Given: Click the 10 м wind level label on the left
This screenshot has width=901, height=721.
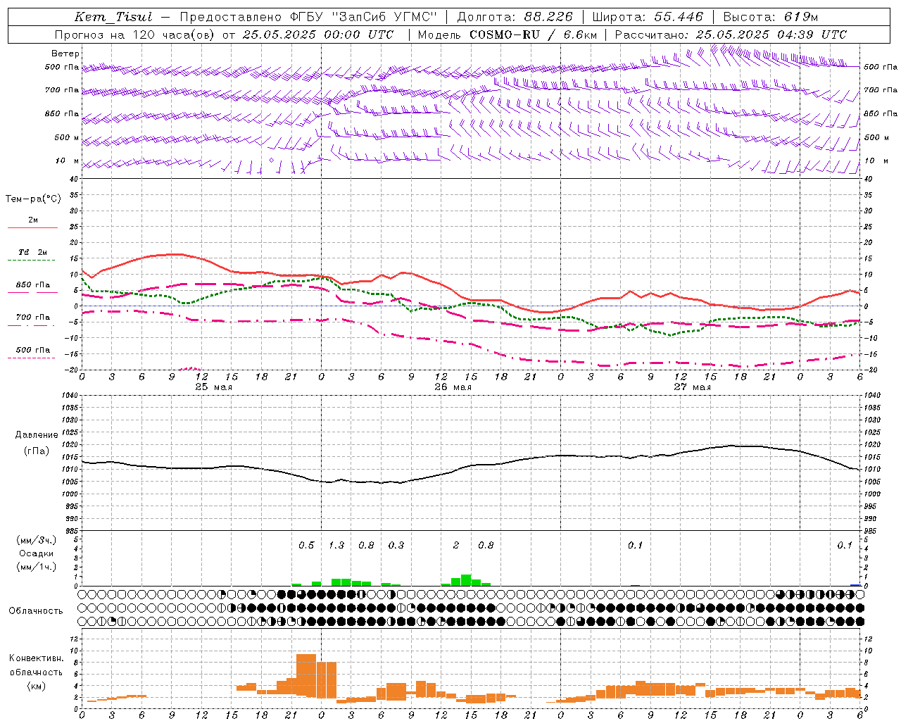Looking at the screenshot, I should tap(67, 161).
